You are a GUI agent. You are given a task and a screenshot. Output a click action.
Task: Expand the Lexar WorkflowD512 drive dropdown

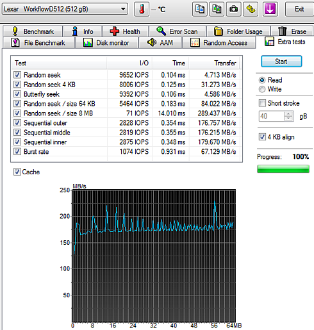[122, 9]
